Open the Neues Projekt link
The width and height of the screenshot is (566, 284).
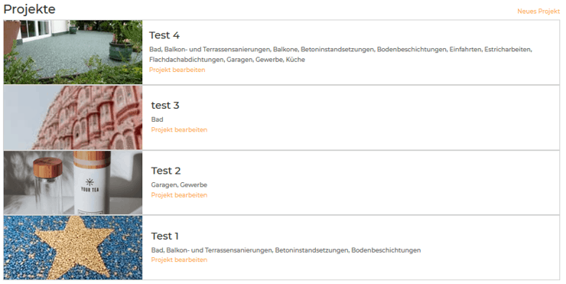tap(538, 11)
